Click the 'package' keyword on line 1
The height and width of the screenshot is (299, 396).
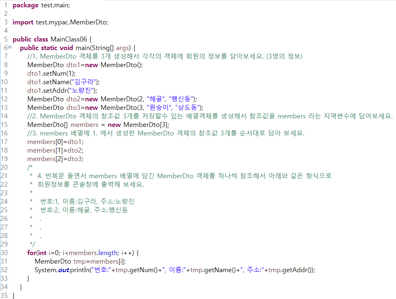26,5
